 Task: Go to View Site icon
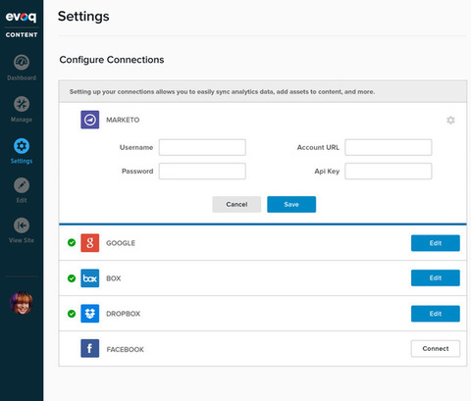(x=22, y=226)
